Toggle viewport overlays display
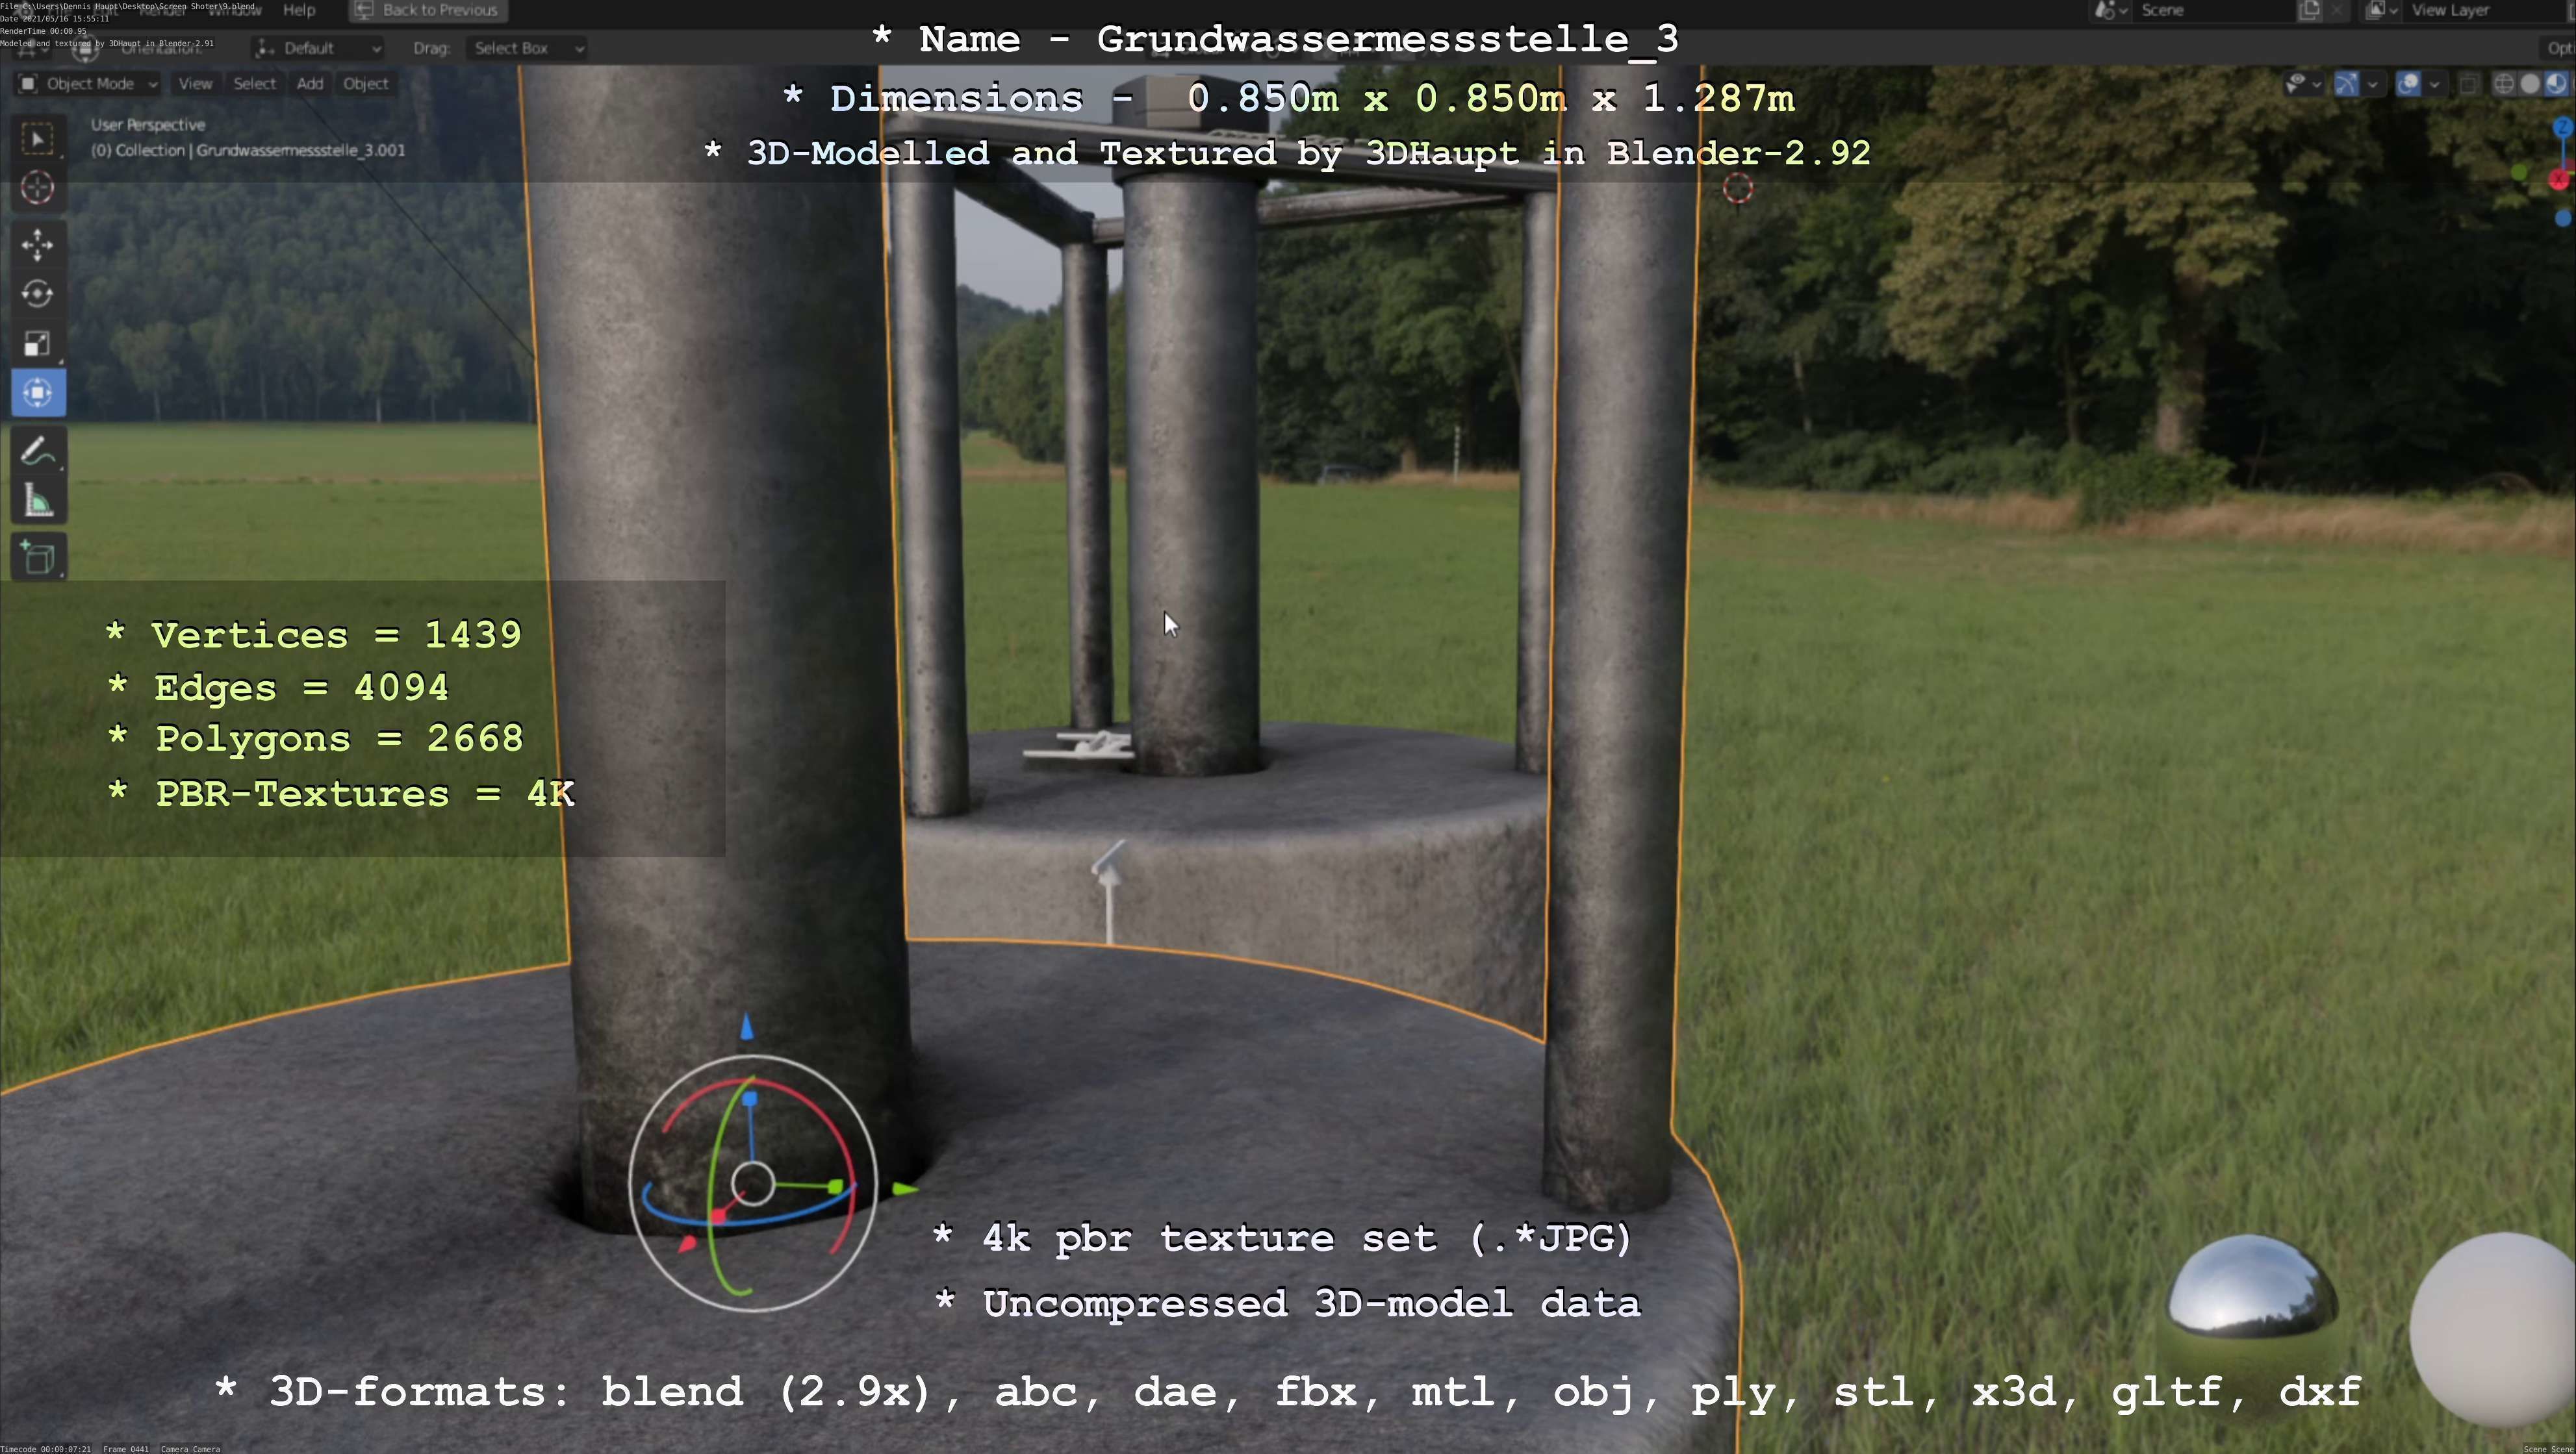 [2408, 84]
